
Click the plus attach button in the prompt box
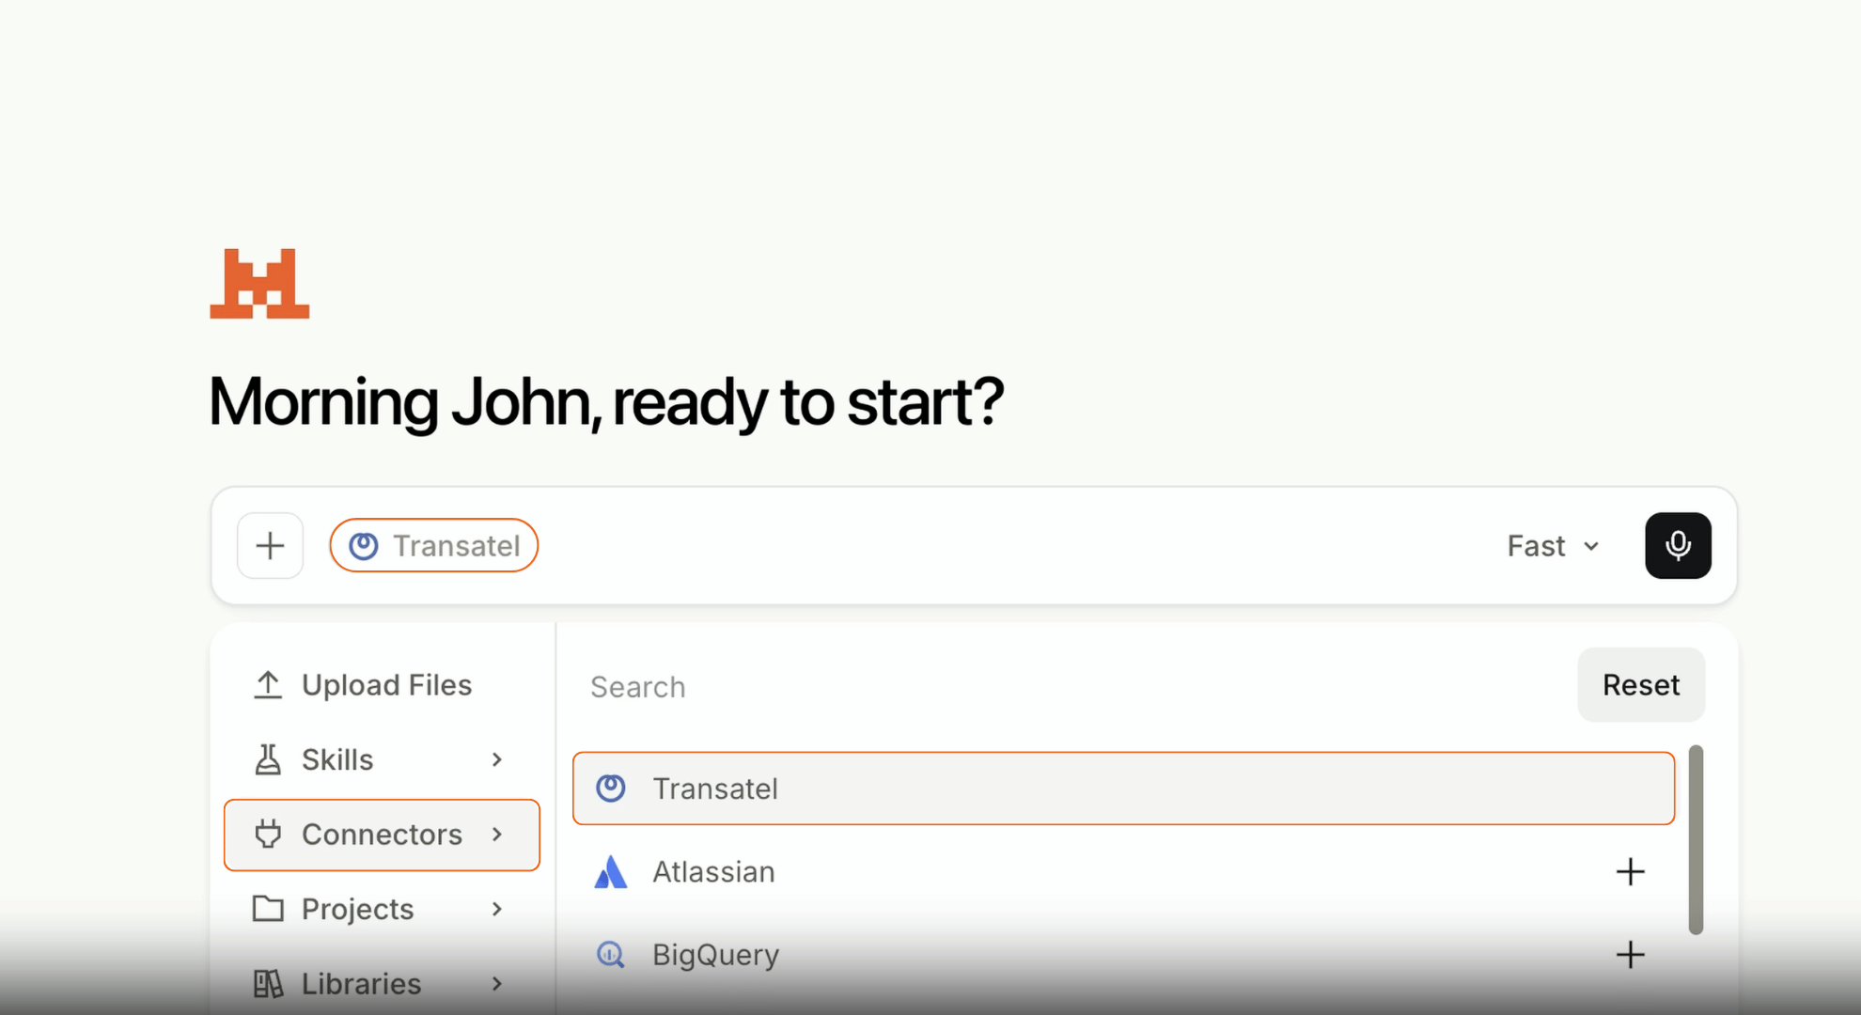(270, 545)
